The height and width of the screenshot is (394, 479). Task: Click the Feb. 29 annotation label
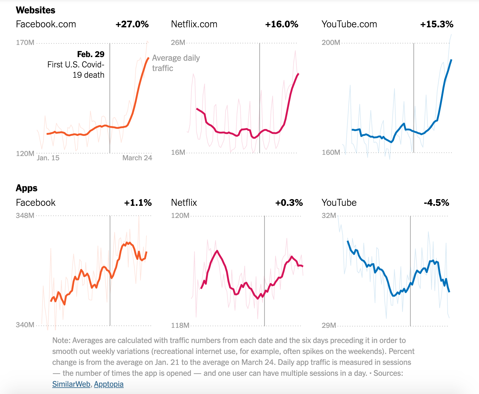point(91,54)
